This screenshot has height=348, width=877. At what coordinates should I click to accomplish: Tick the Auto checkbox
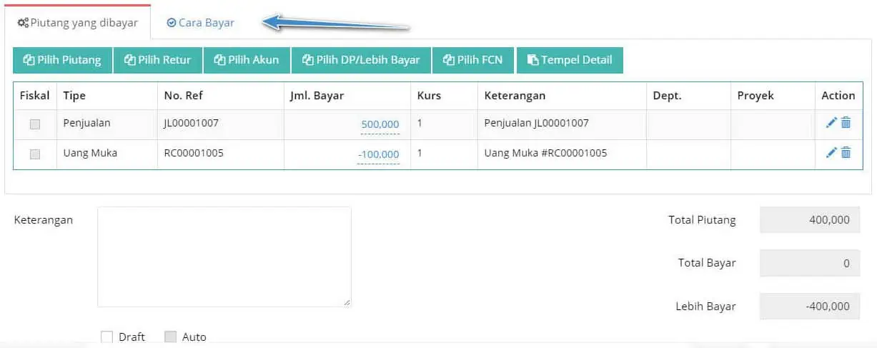pos(170,337)
